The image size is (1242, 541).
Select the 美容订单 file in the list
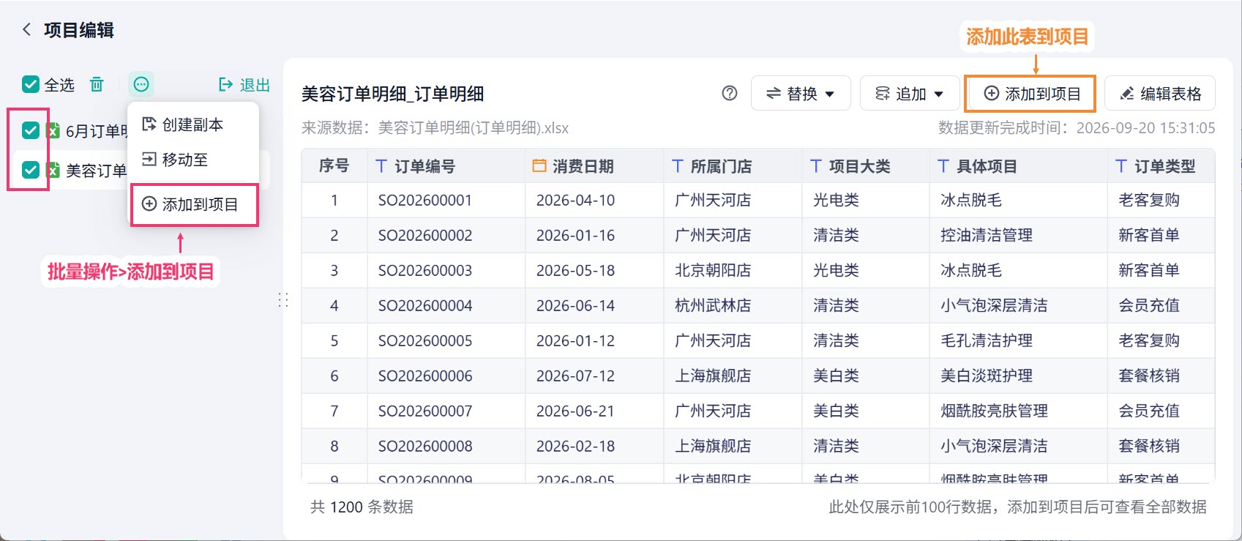click(96, 171)
